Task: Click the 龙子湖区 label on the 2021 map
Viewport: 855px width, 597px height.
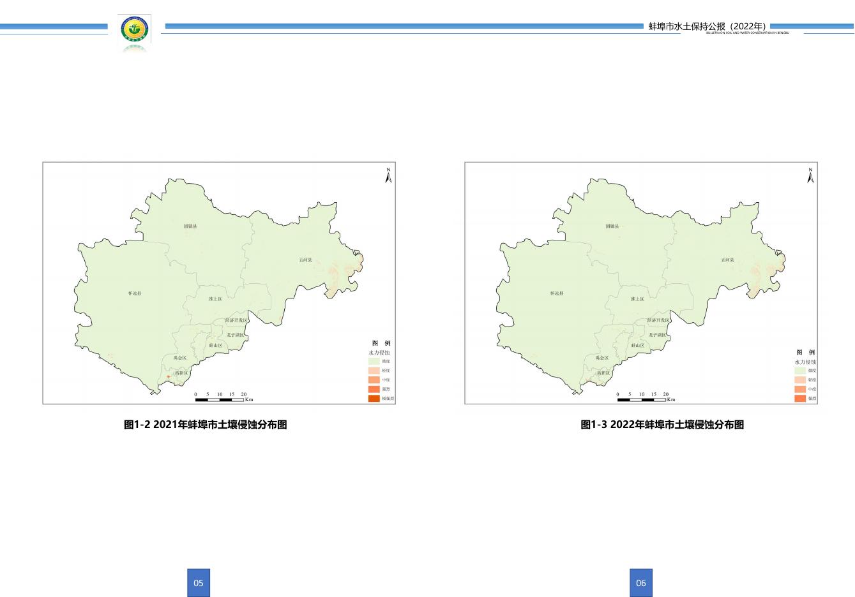Action: 235,335
